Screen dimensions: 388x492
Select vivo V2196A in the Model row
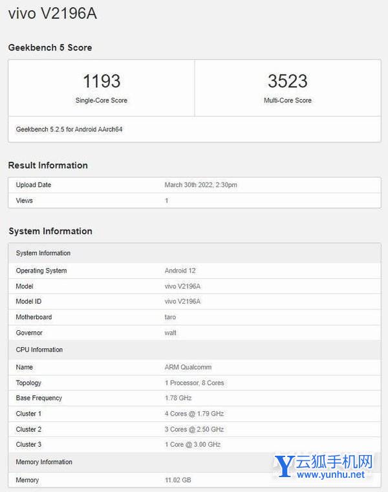[182, 286]
